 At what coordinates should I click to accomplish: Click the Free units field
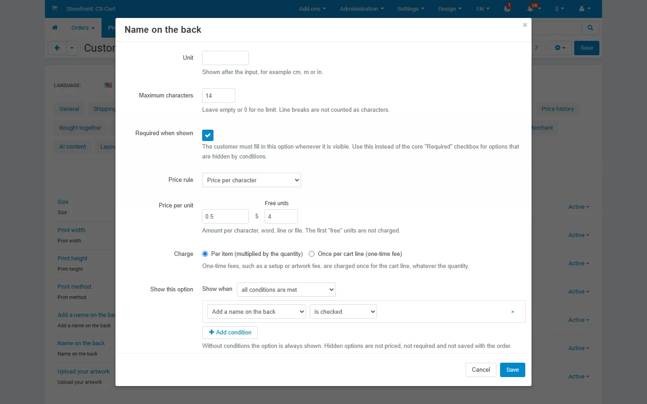[281, 216]
